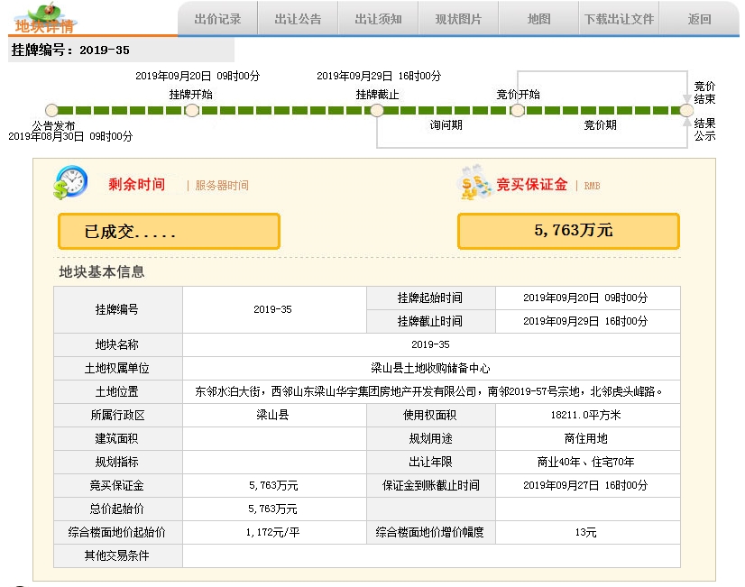Click the 土地位置 description starting 东邻水泊大街
The image size is (745, 587).
(x=430, y=392)
